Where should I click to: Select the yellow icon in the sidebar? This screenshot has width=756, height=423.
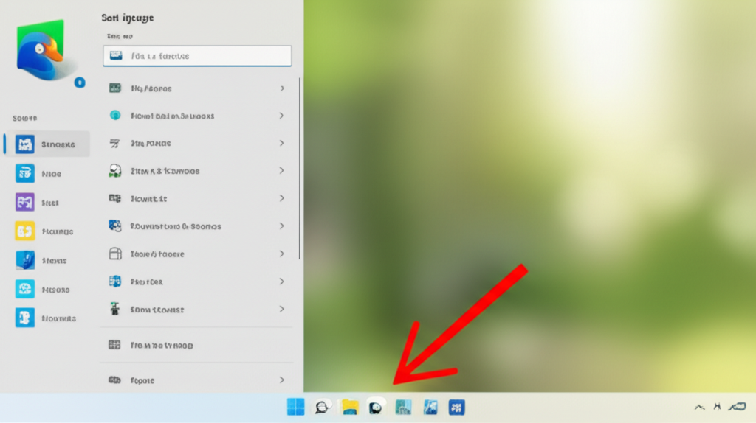point(25,231)
